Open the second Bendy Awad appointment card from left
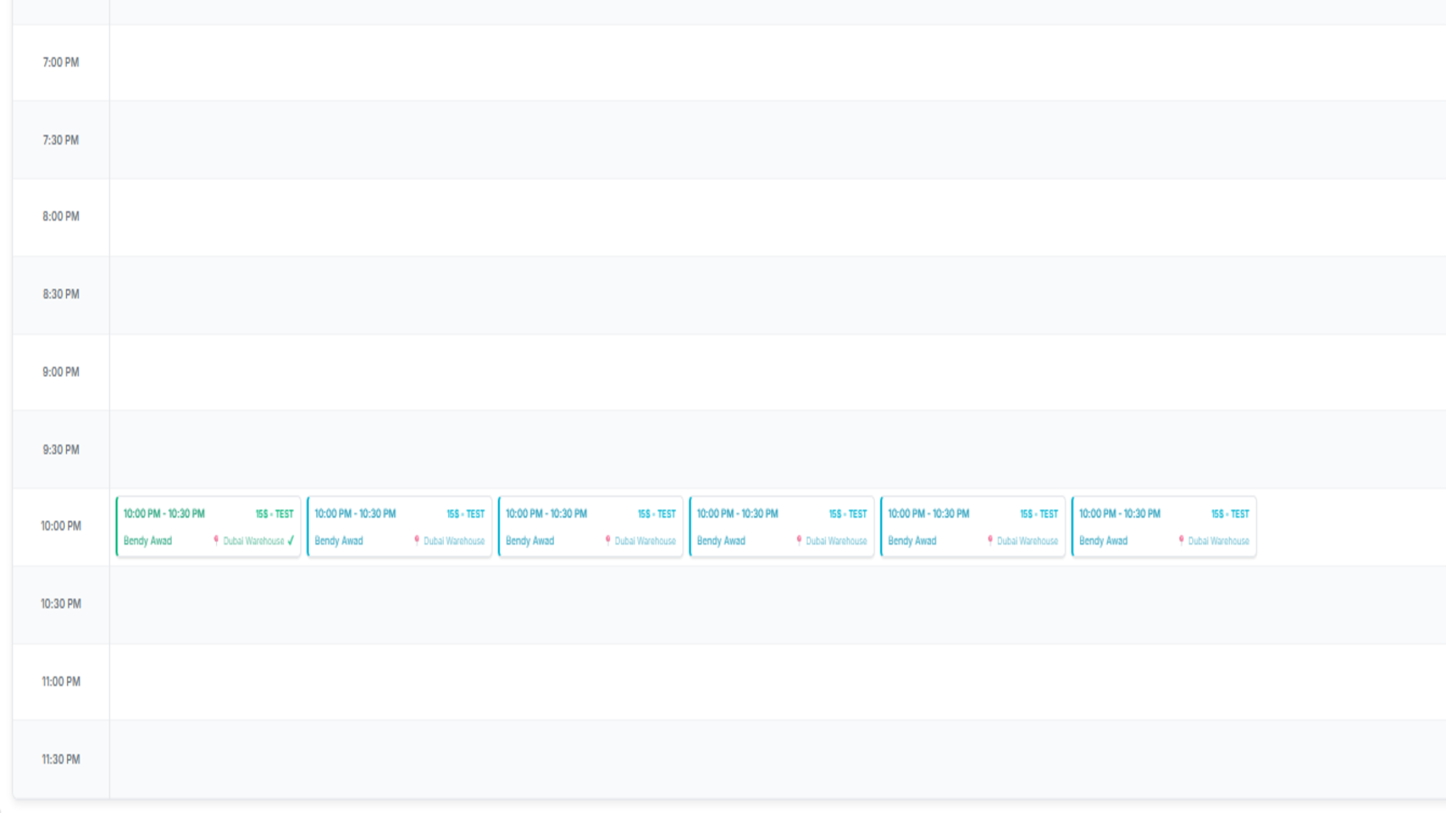This screenshot has height=813, width=1446. click(x=399, y=527)
